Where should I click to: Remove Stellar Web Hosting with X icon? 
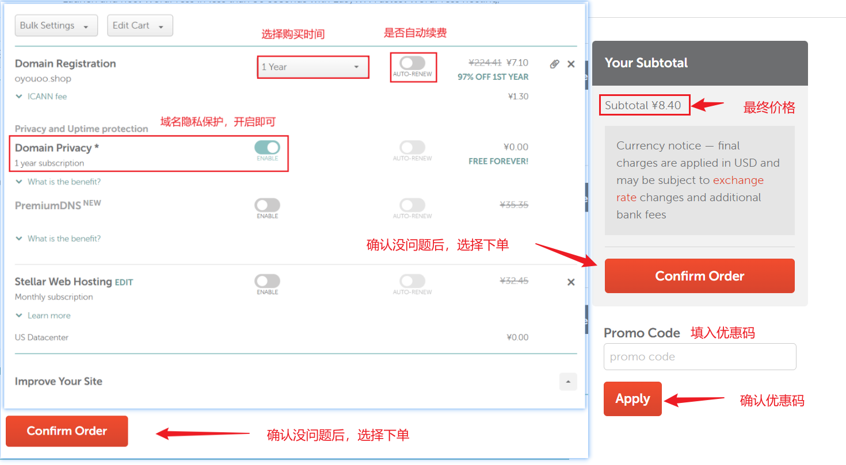[571, 282]
